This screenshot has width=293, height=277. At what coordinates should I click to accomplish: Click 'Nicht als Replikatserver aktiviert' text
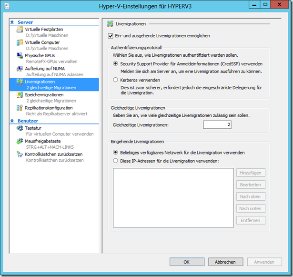pyautogui.click(x=57, y=114)
